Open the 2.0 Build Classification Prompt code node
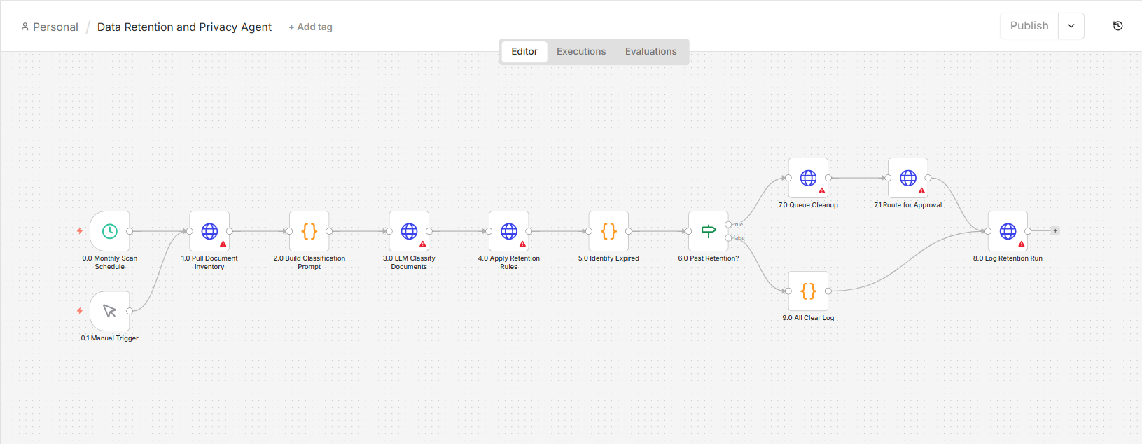 [309, 231]
